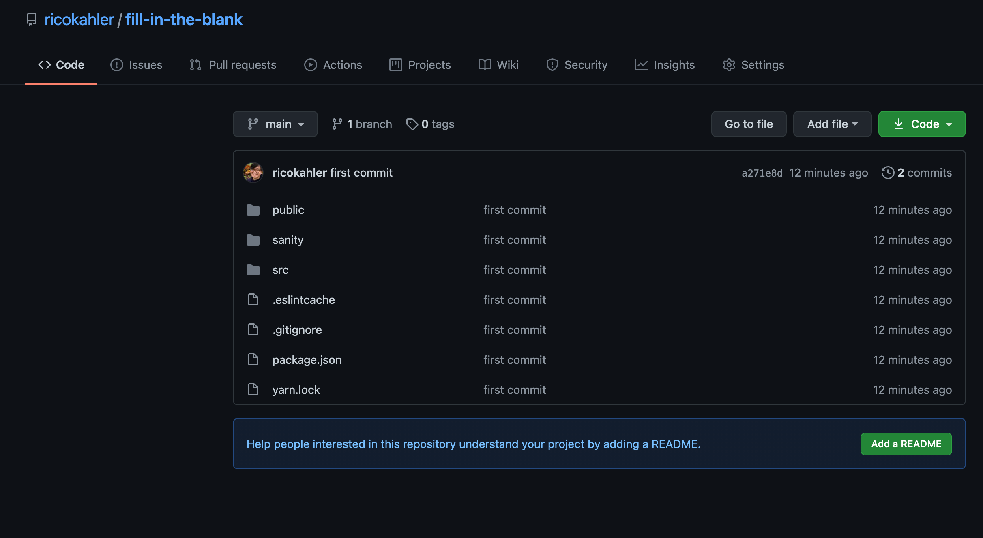Screen dimensions: 983x538
Task: Open the Pull requests tab
Action: [x=233, y=65]
